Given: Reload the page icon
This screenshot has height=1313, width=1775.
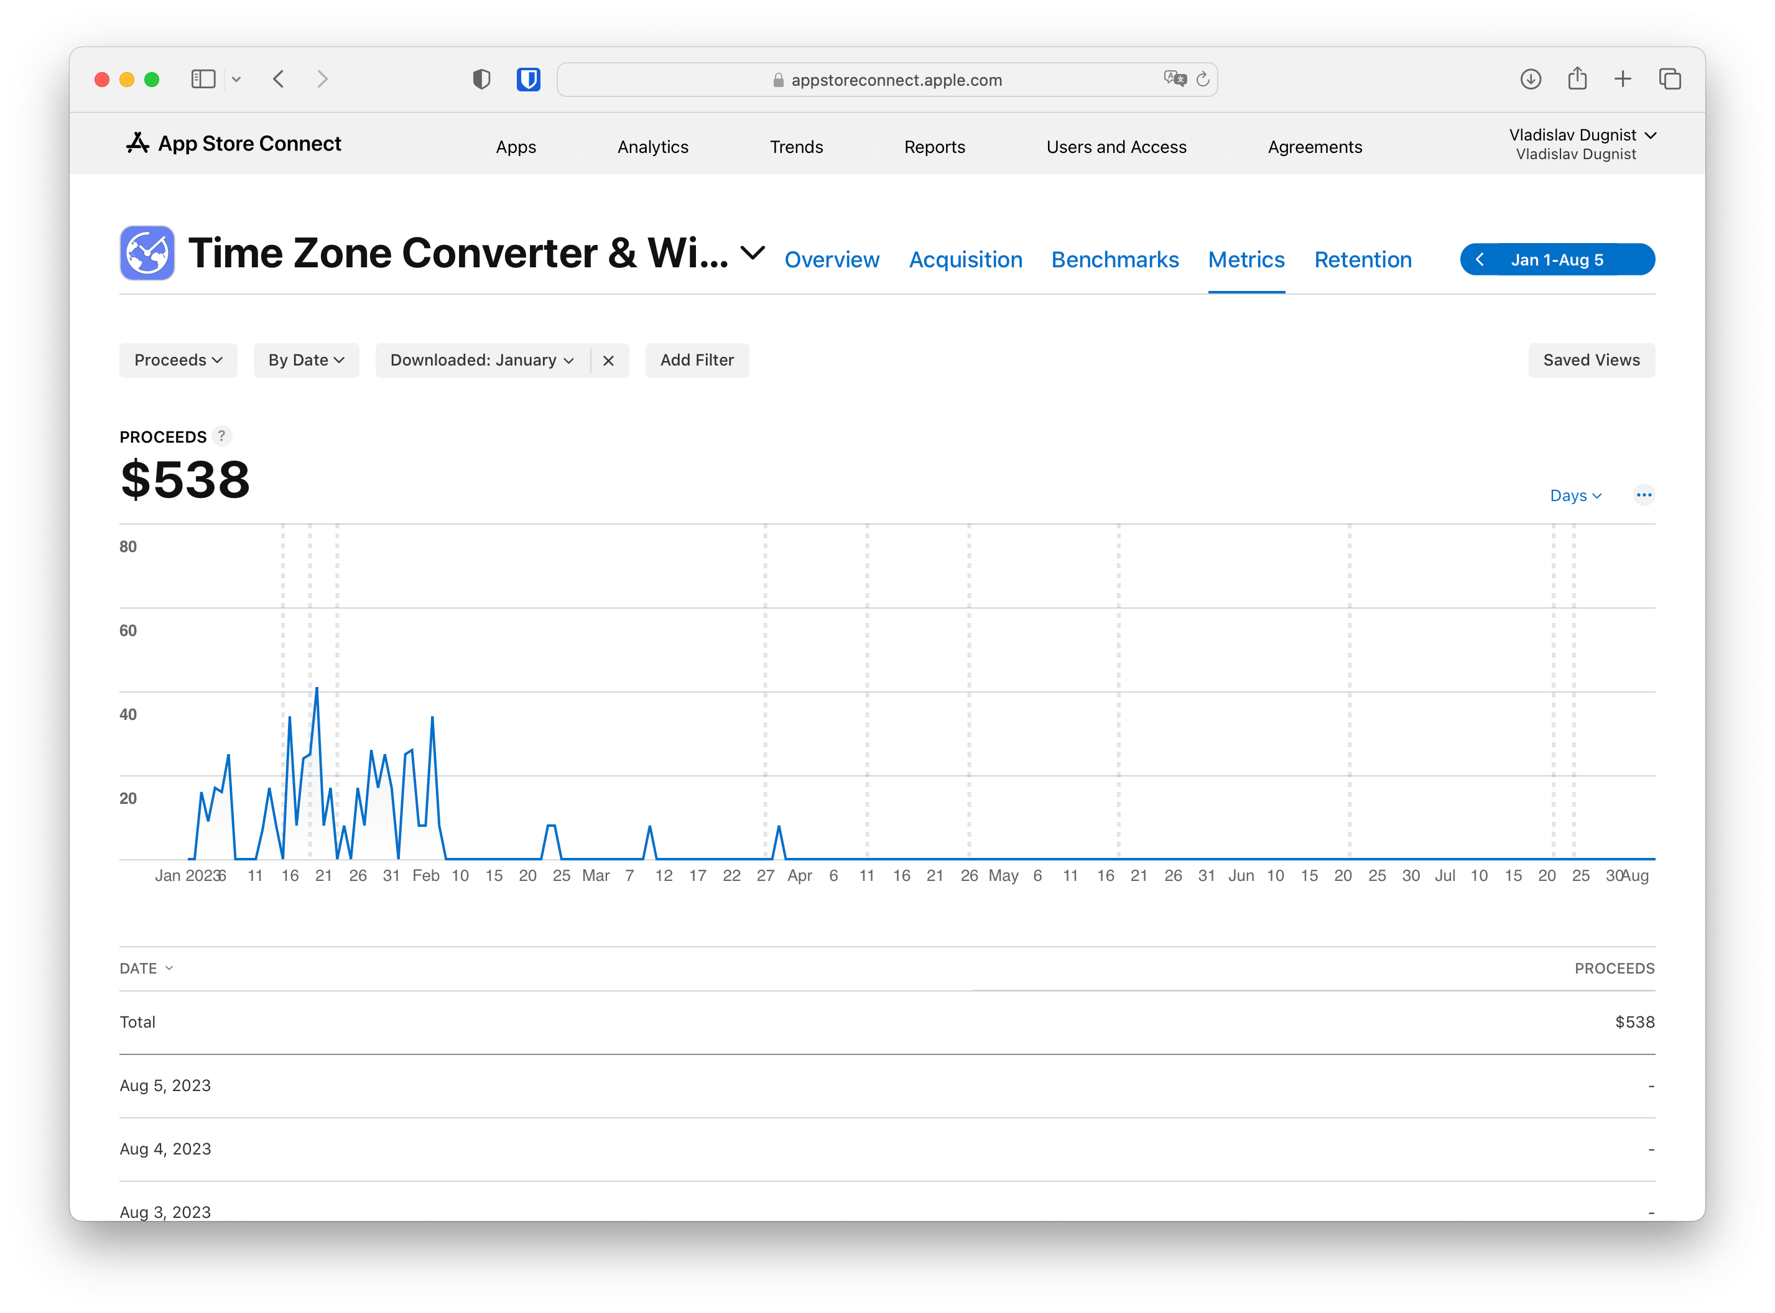Looking at the screenshot, I should point(1203,79).
